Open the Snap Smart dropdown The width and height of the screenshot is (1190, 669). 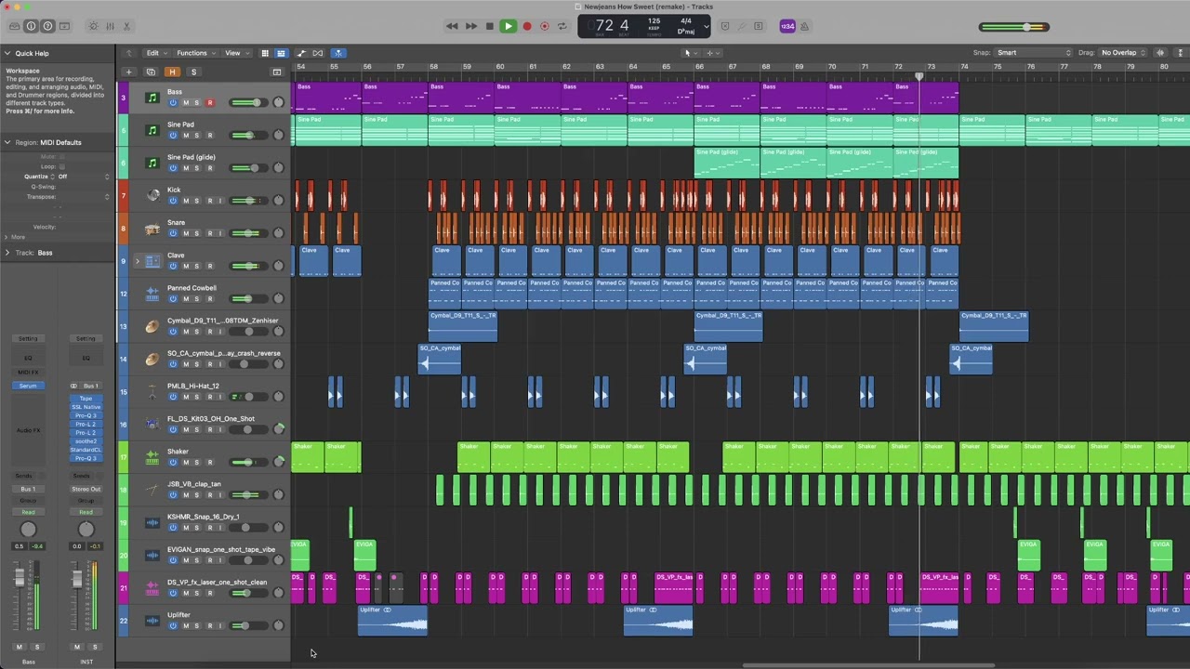[x=1034, y=53]
